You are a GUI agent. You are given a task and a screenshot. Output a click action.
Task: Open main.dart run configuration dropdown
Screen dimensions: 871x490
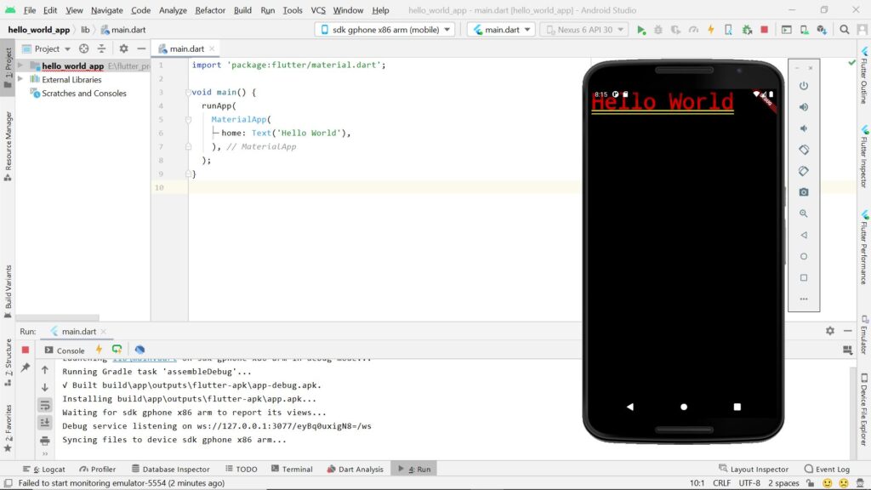(x=502, y=30)
